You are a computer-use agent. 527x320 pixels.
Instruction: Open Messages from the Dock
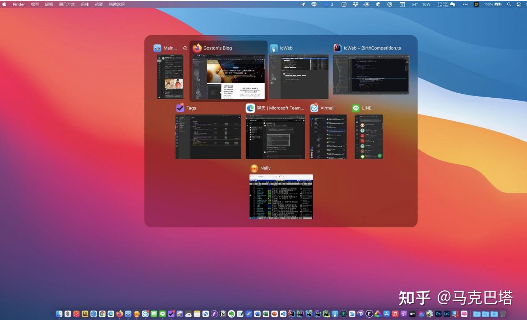click(154, 314)
